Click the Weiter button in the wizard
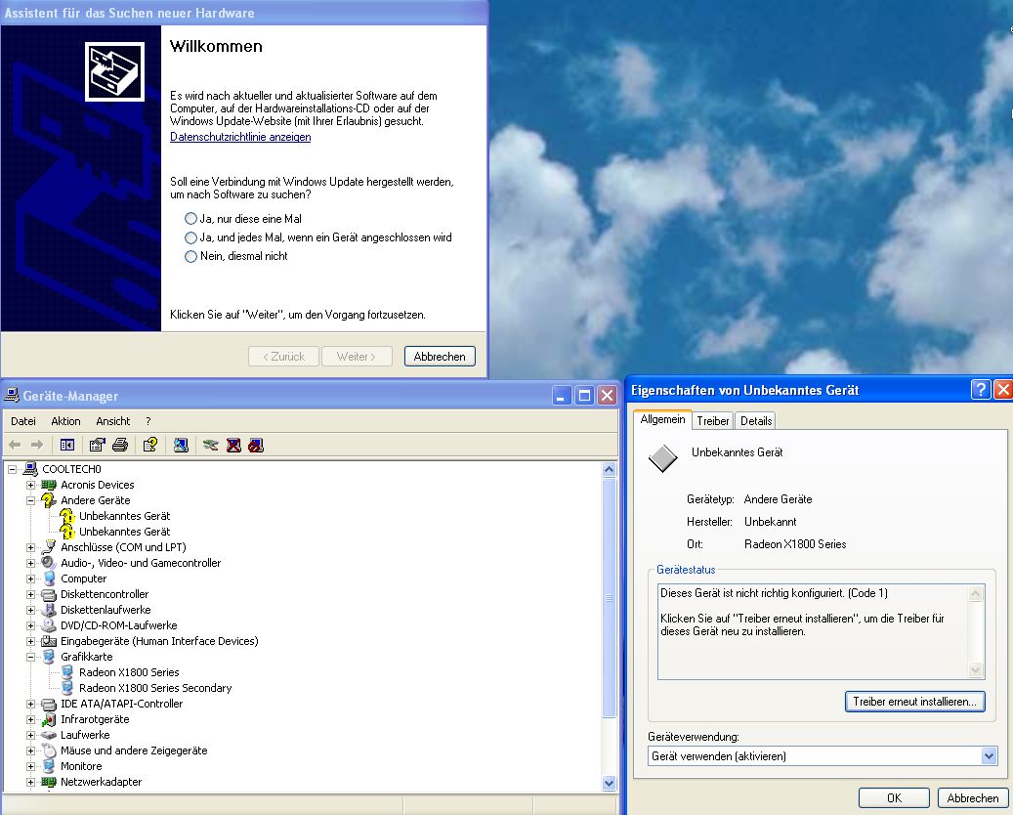Image resolution: width=1013 pixels, height=815 pixels. tap(357, 356)
